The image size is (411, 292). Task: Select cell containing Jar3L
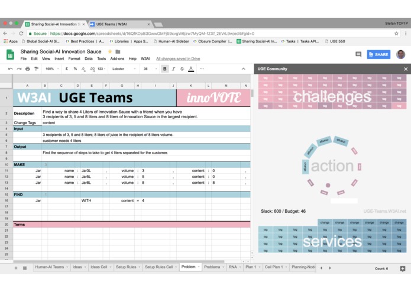pyautogui.click(x=92, y=171)
